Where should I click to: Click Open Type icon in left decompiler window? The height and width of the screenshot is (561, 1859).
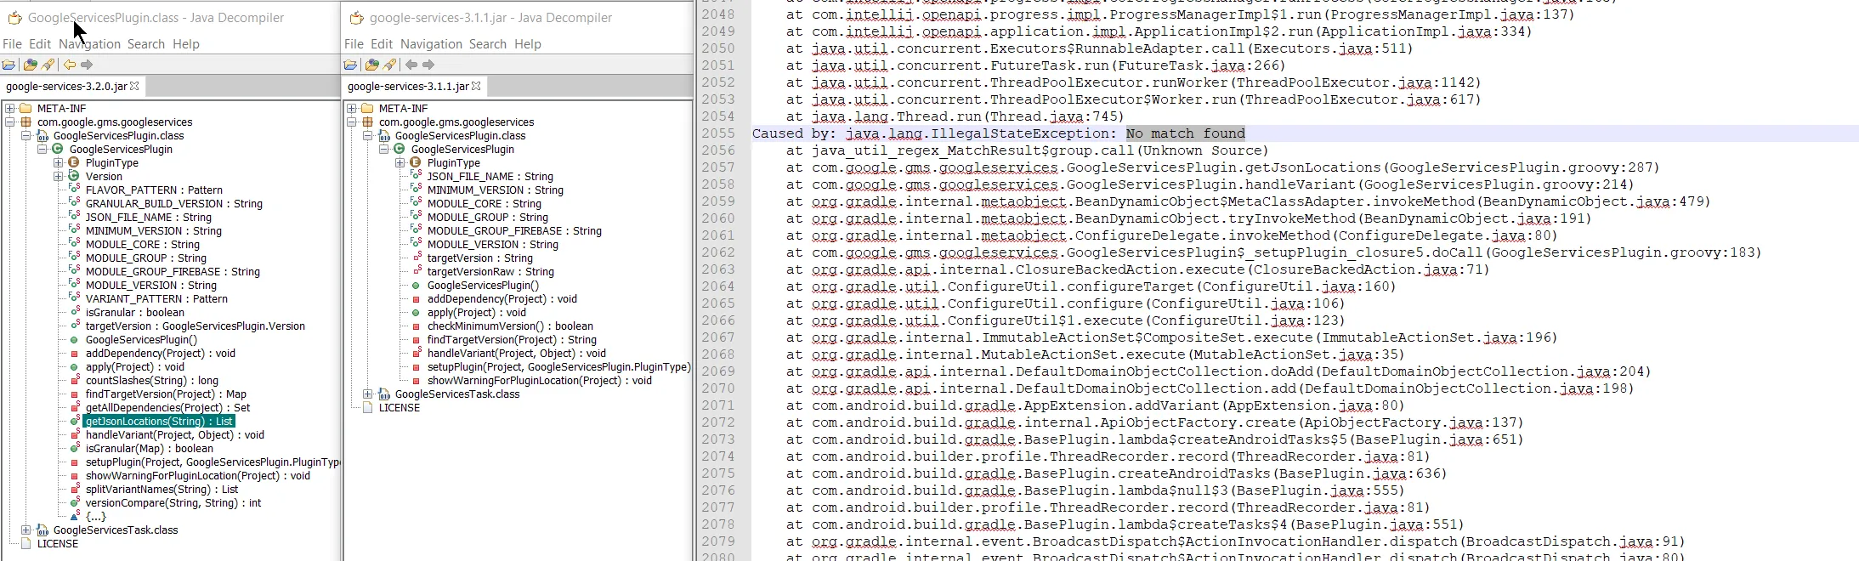tap(31, 65)
